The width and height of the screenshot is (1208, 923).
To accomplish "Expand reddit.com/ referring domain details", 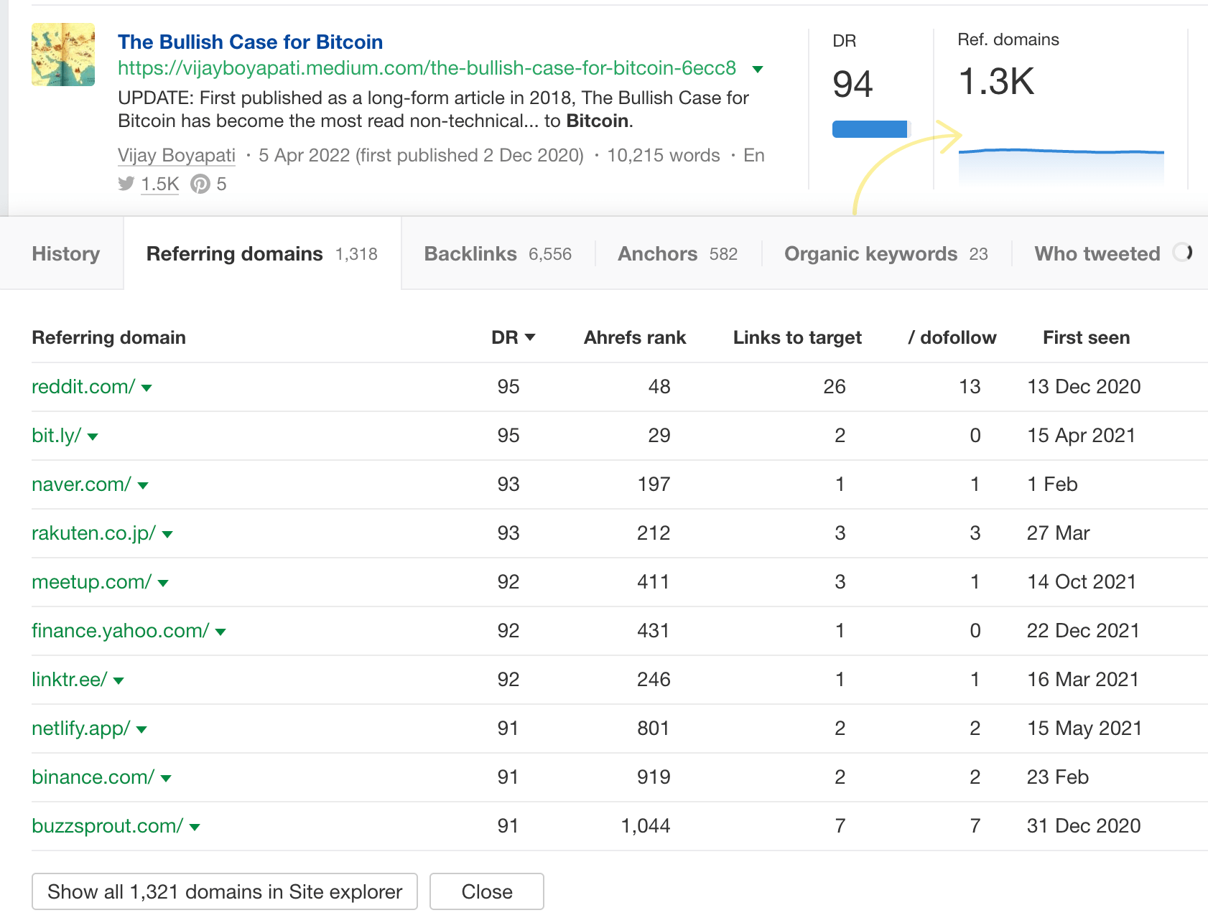I will pos(147,388).
